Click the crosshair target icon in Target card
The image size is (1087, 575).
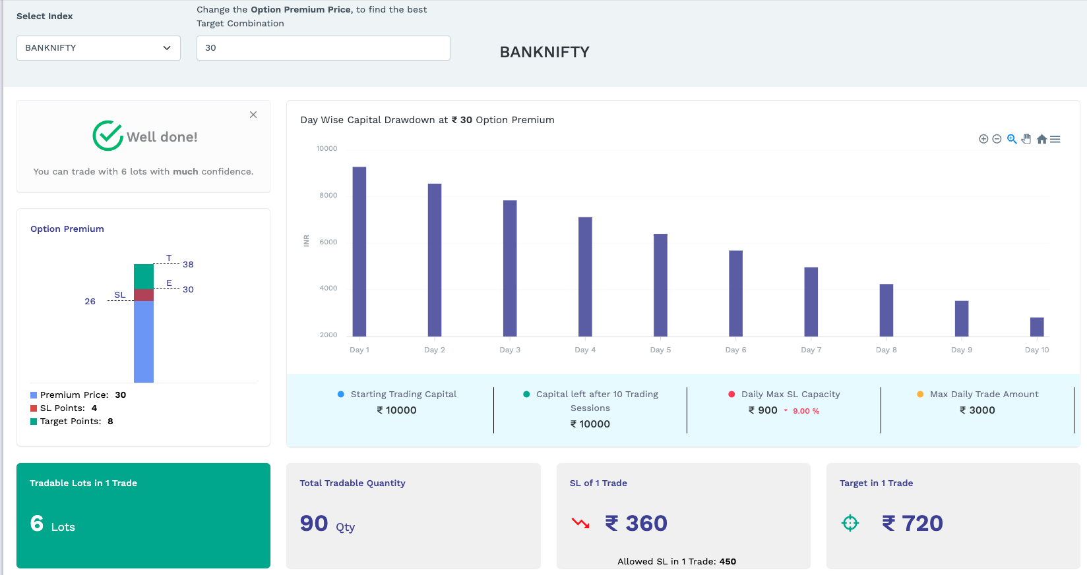point(850,523)
